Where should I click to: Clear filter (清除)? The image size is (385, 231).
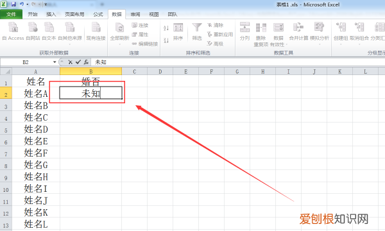point(216,25)
